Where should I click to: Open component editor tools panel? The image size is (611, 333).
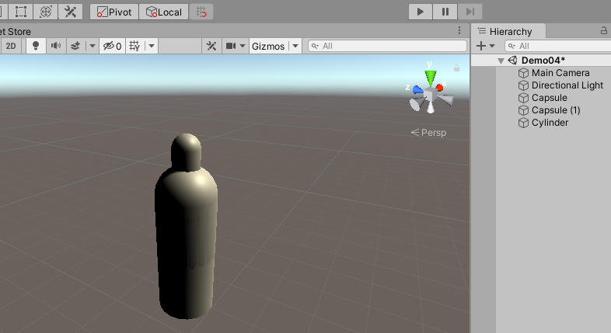(x=211, y=46)
